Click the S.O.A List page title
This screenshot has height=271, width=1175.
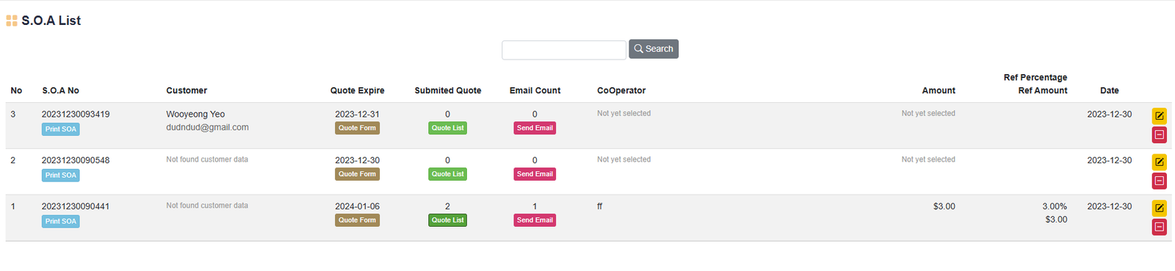tap(51, 21)
